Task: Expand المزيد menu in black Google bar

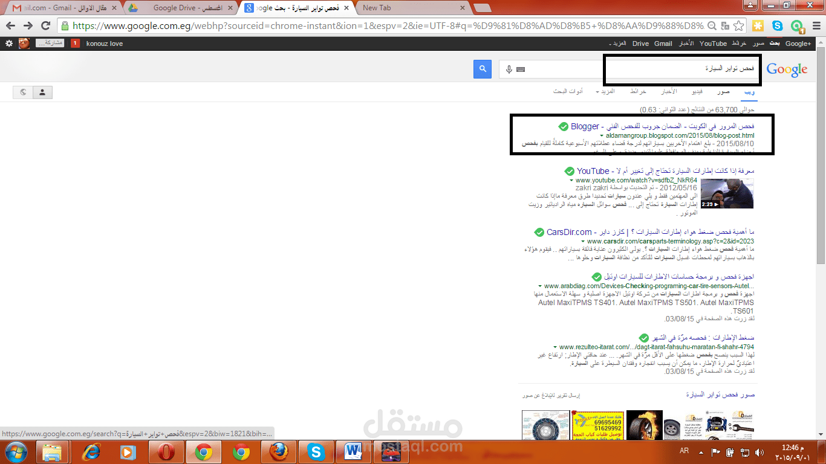Action: point(617,43)
